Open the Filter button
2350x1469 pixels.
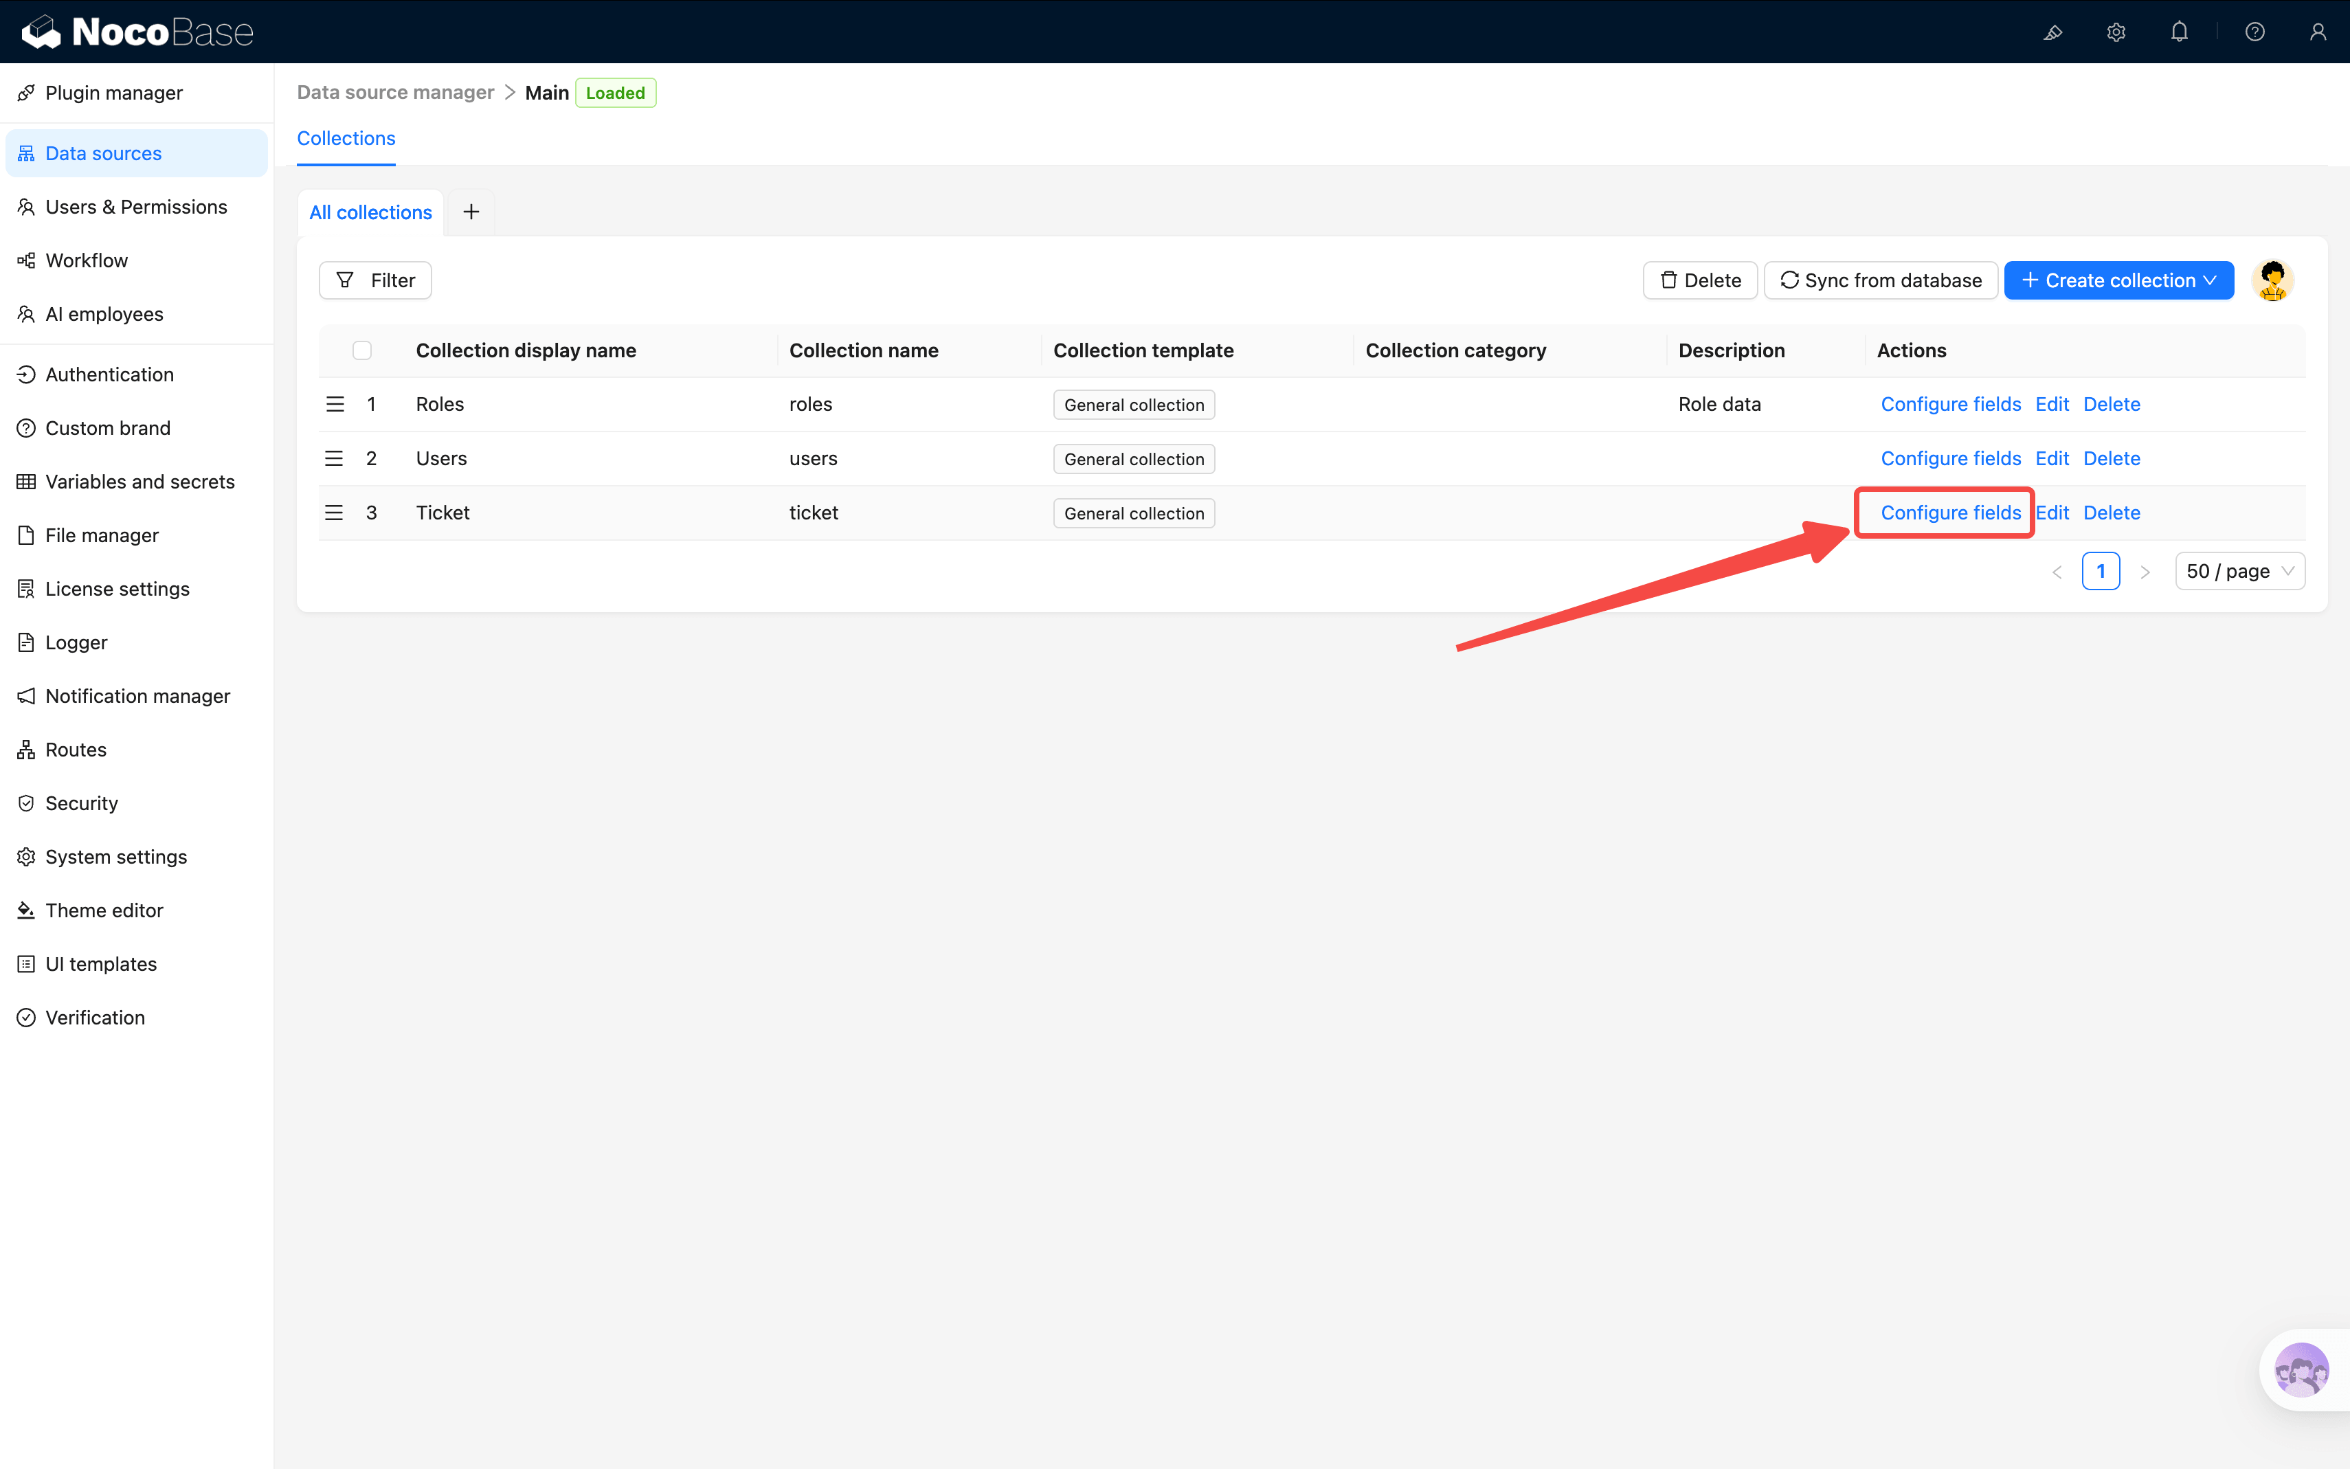click(375, 281)
